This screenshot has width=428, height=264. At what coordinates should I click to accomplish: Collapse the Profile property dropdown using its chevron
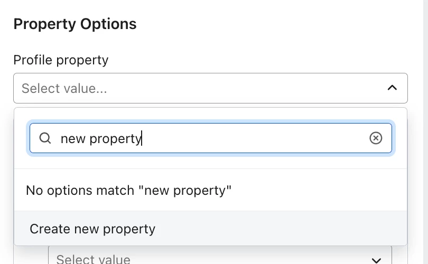(x=392, y=88)
